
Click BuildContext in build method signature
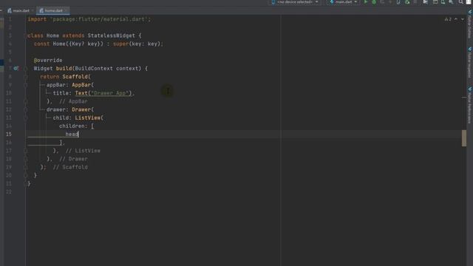coord(94,69)
